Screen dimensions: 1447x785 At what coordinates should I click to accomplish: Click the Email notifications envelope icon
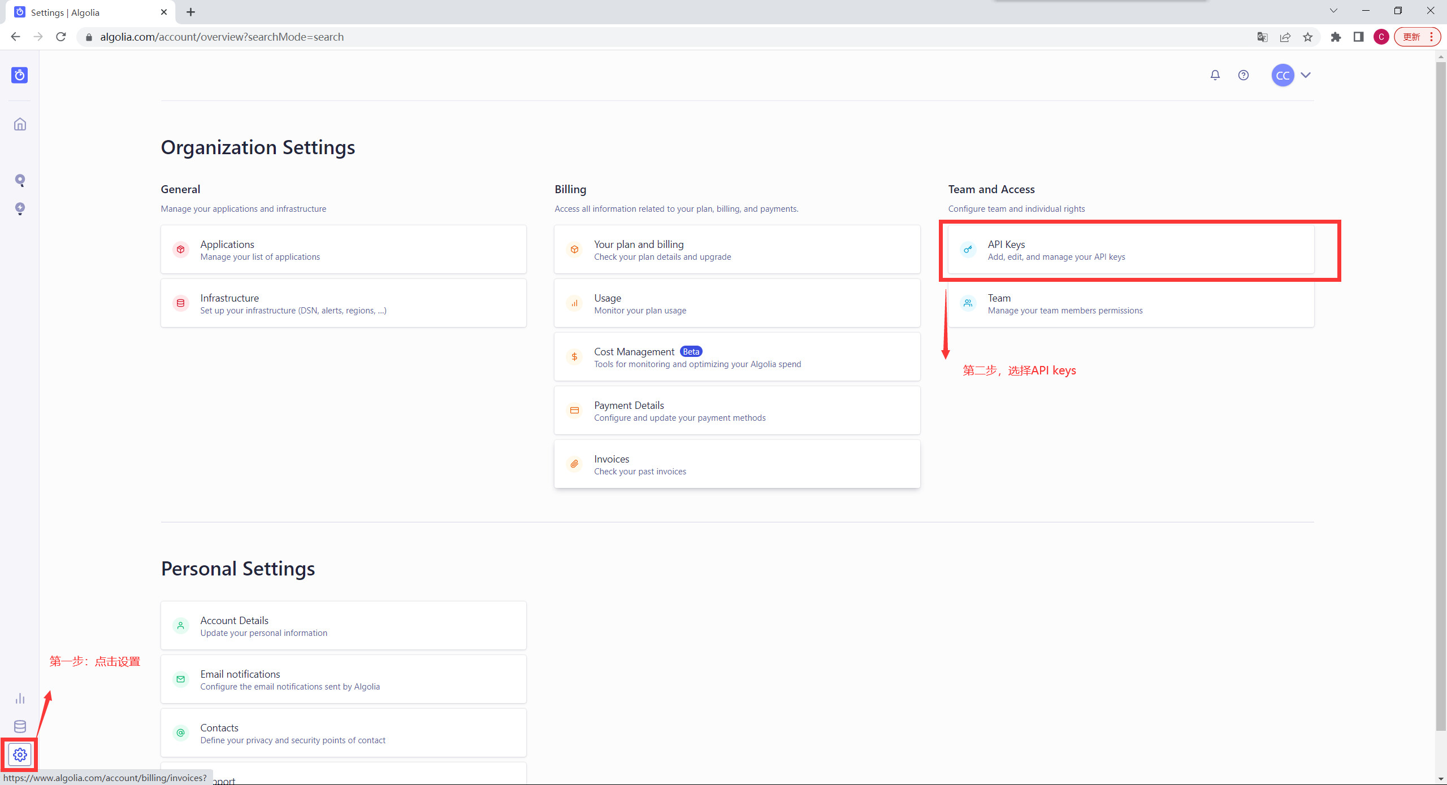click(x=180, y=679)
